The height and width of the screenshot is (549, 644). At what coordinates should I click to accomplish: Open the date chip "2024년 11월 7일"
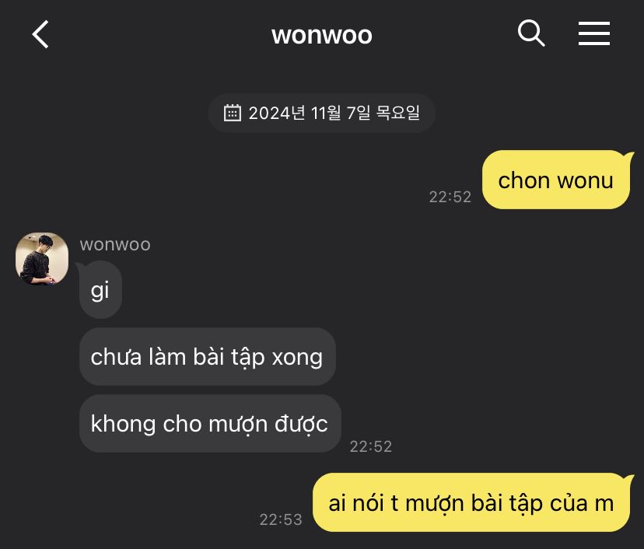point(322,113)
